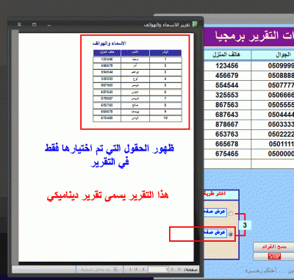The image size is (294, 280).
Task: Click mobile cell starting with 0505555
Action: 273,105
